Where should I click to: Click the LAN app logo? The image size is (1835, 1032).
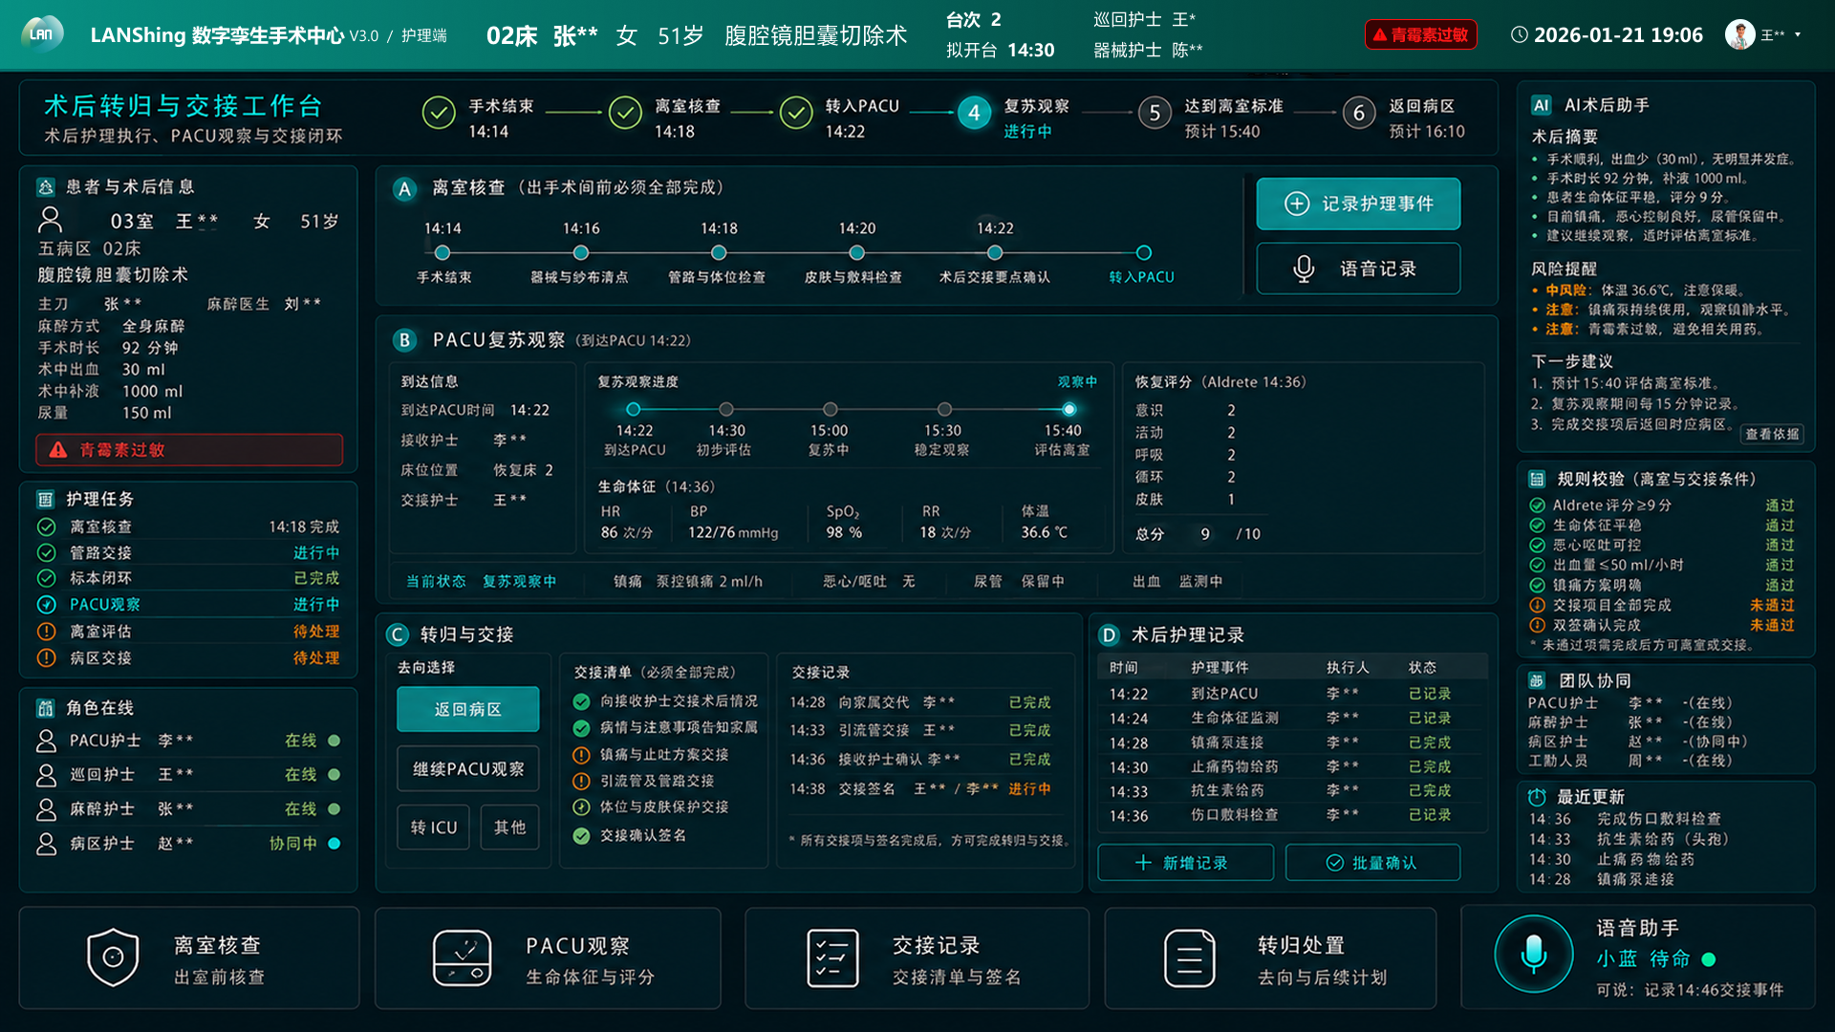pos(42,34)
